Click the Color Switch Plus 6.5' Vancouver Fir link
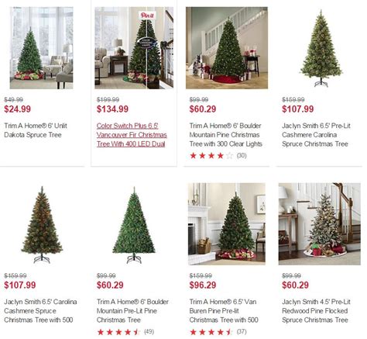 [x=132, y=135]
